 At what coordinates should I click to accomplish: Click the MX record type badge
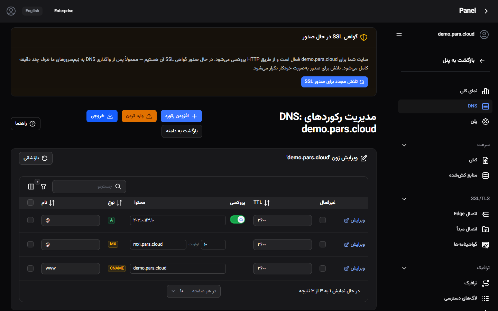click(x=113, y=244)
